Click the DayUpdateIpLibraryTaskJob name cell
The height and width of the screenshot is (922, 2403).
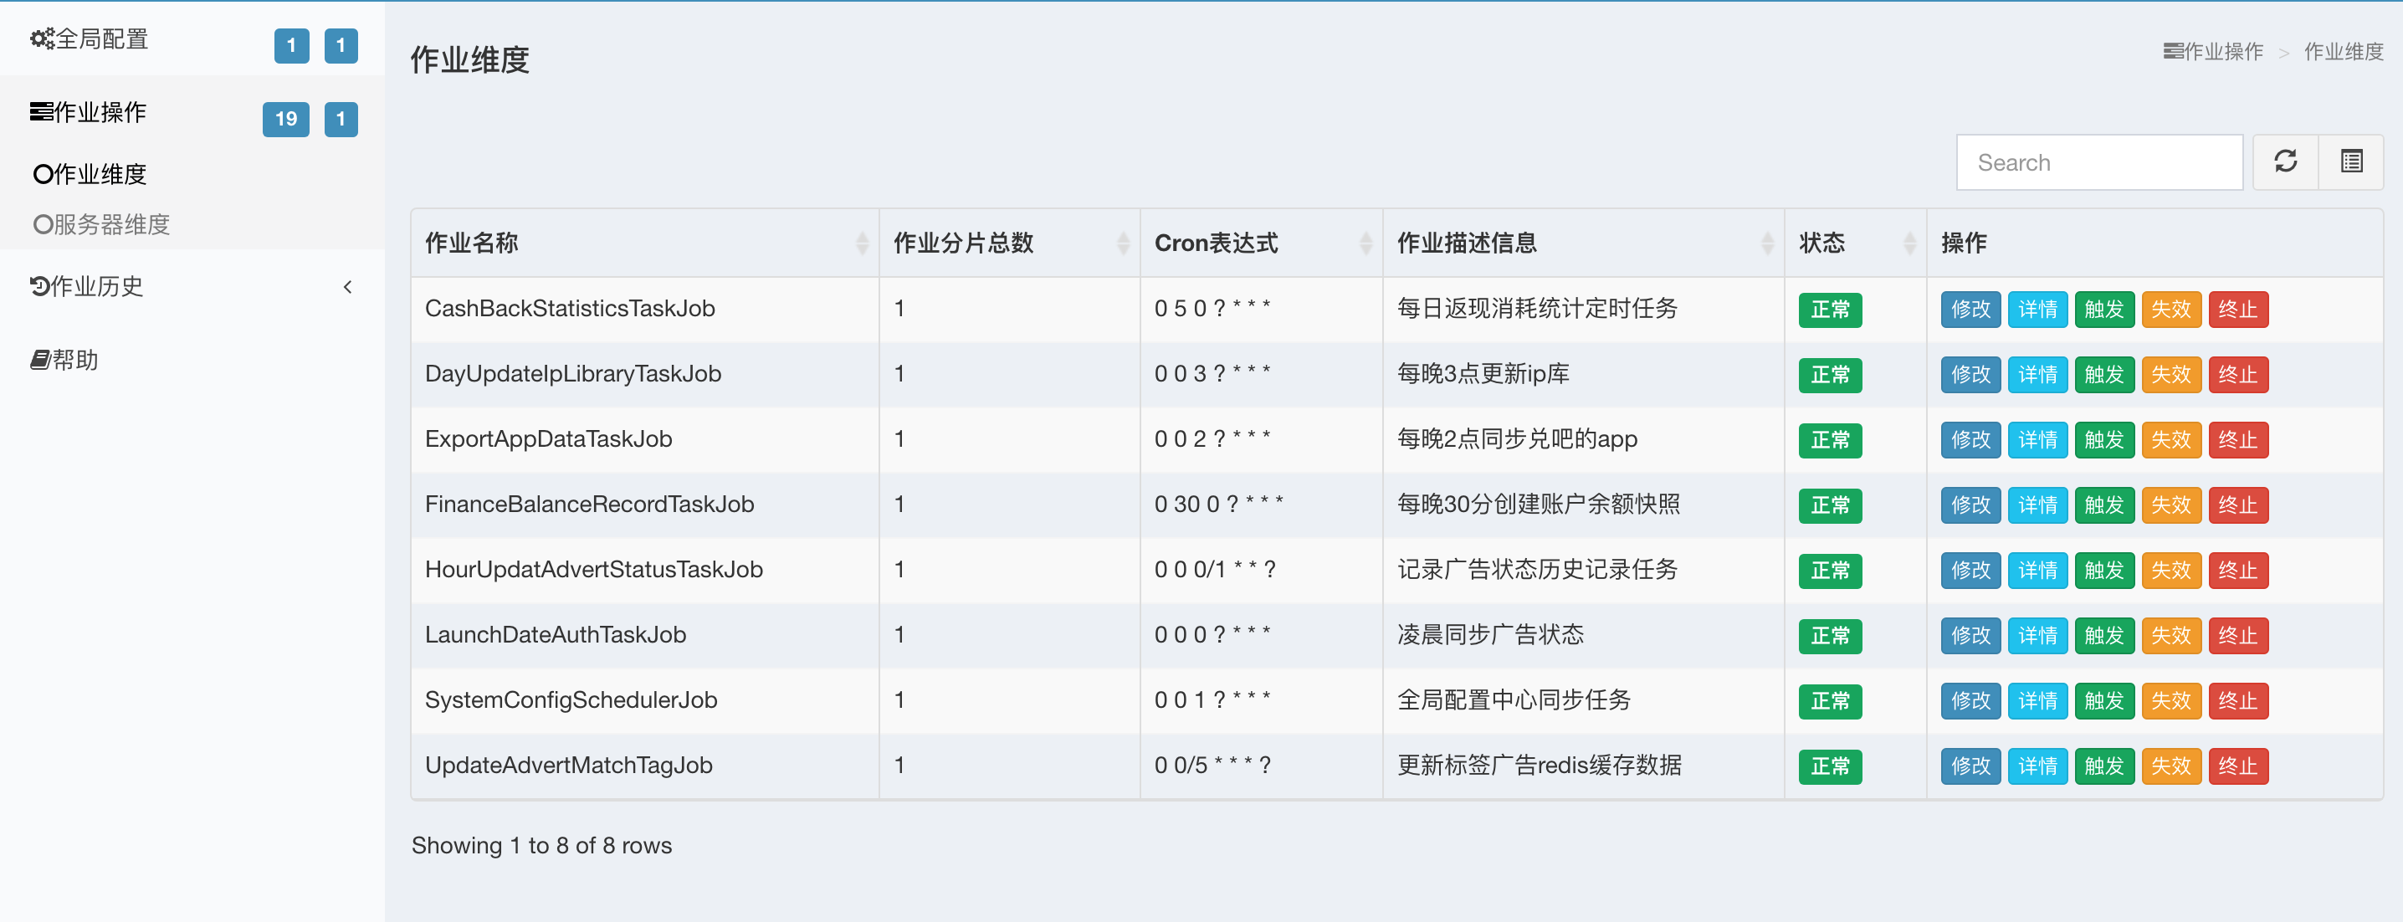point(644,374)
